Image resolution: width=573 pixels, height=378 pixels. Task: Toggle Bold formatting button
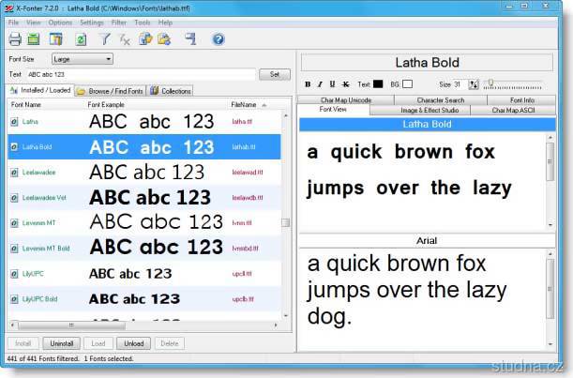pos(308,84)
